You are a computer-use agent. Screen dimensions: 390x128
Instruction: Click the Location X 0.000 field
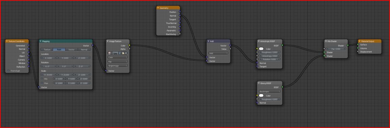49,58
